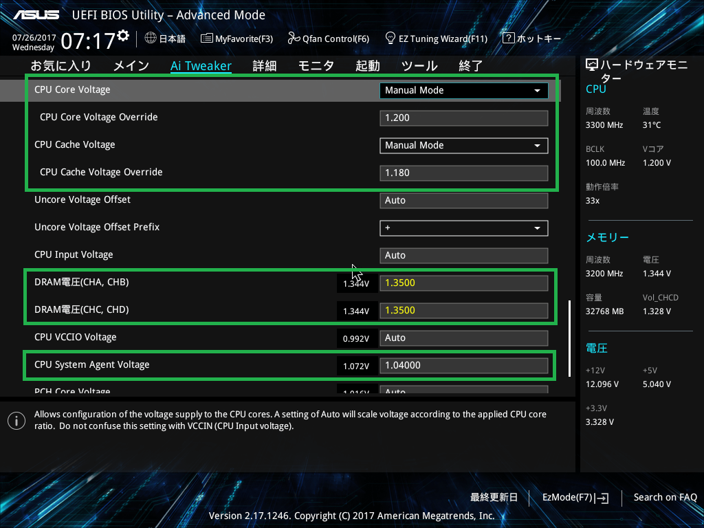The height and width of the screenshot is (528, 704).
Task: Select the CPU Core Voltage Override label
Action: pyautogui.click(x=99, y=117)
